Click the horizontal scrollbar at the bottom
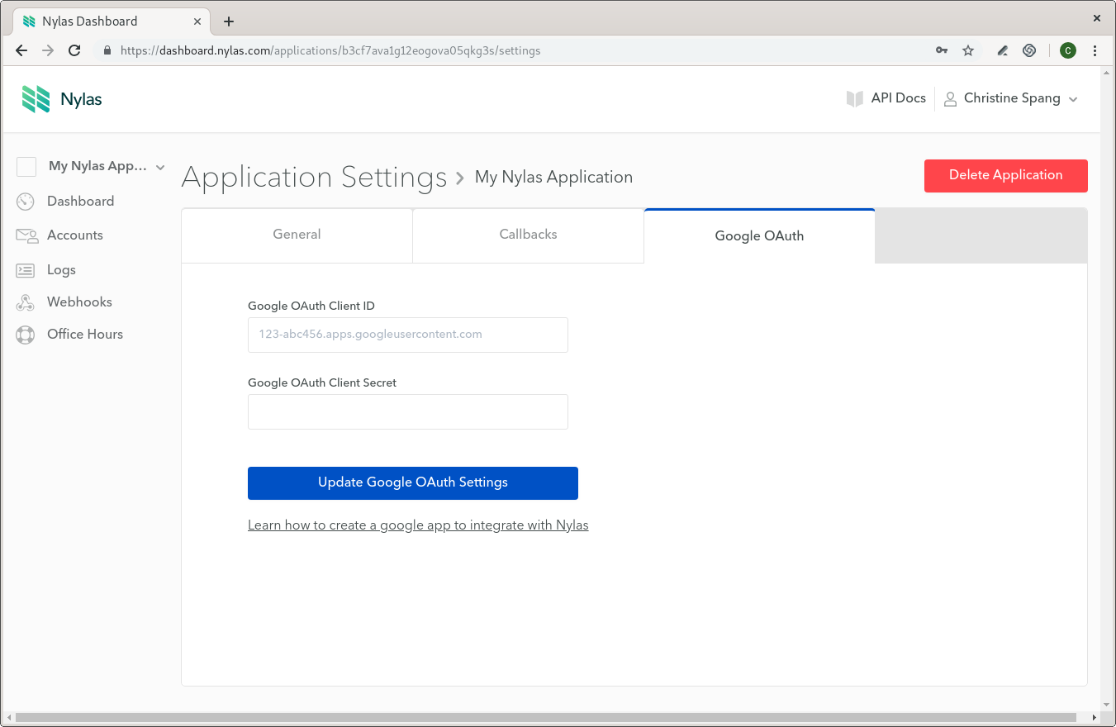 (545, 718)
